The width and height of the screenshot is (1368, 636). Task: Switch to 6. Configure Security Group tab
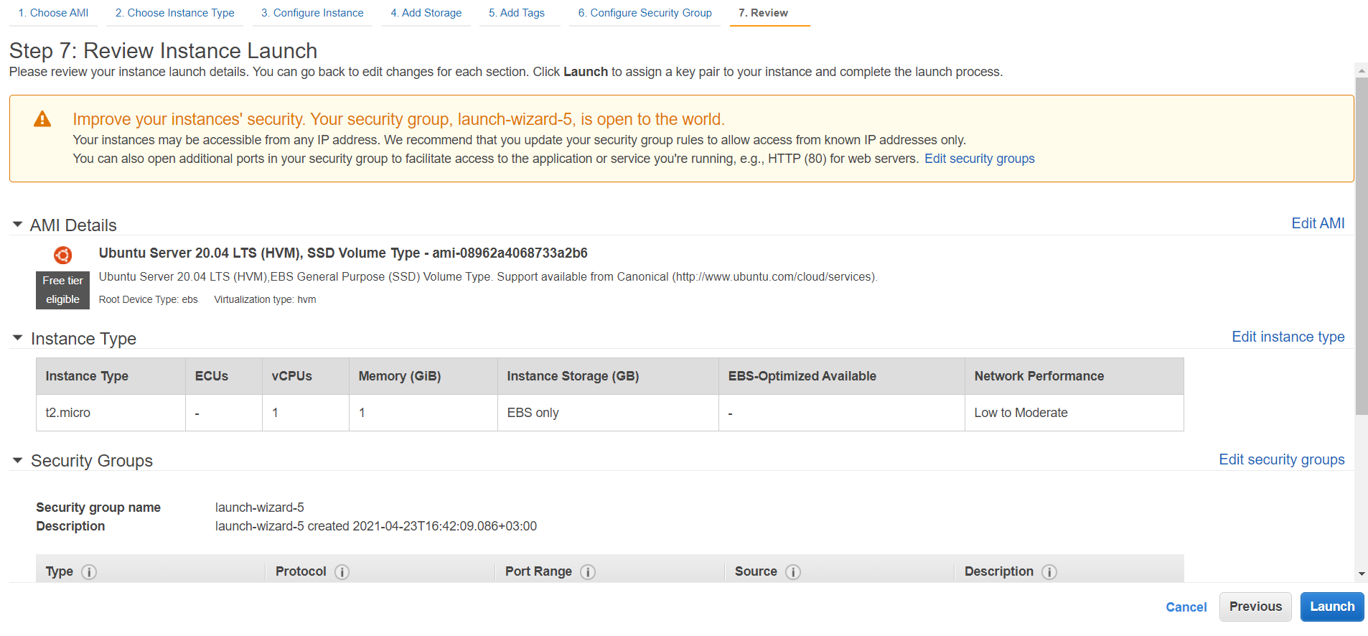click(x=645, y=13)
